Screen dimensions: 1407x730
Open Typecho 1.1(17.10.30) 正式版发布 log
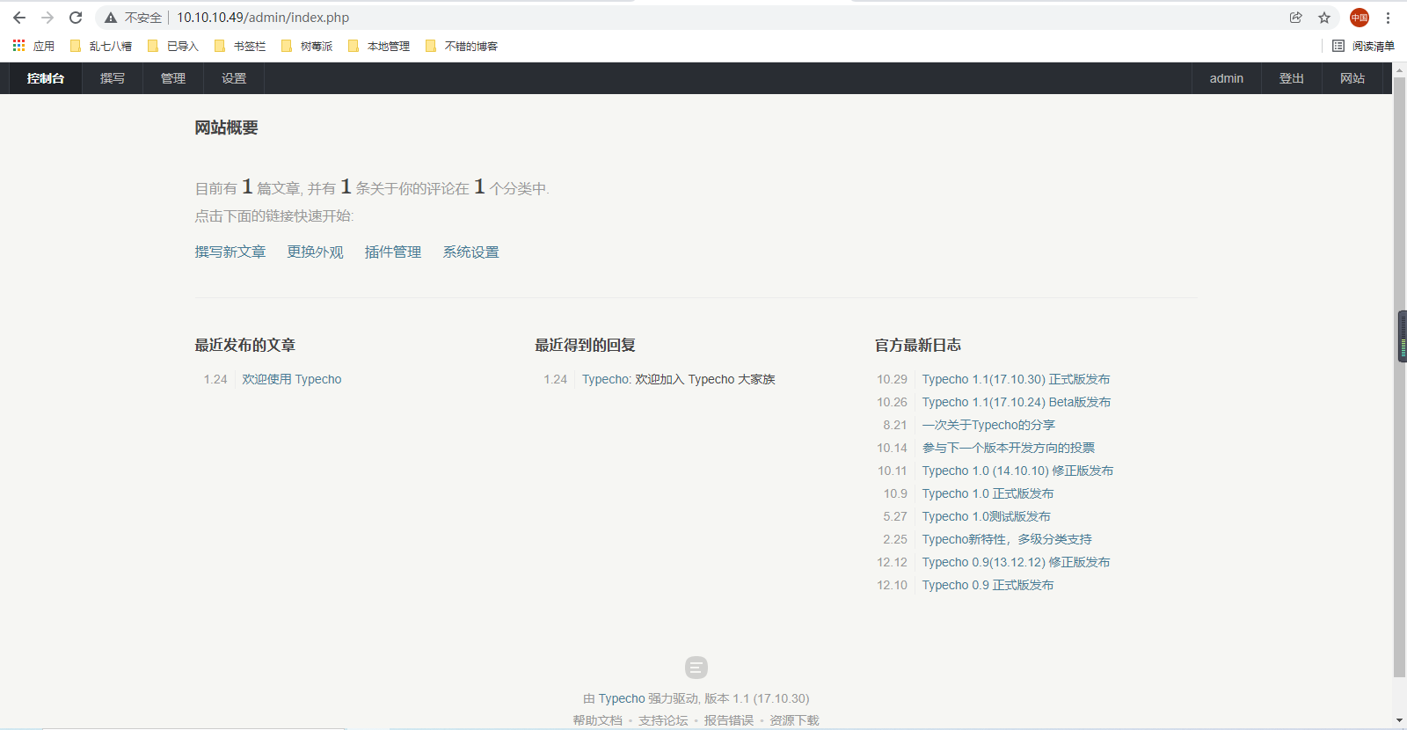click(1016, 380)
